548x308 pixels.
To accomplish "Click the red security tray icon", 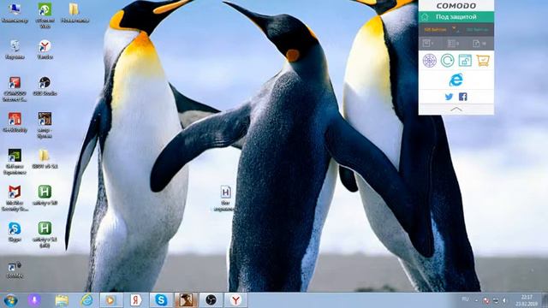I will (486, 300).
